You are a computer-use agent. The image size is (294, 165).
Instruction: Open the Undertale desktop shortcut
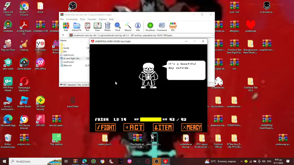[8, 26]
